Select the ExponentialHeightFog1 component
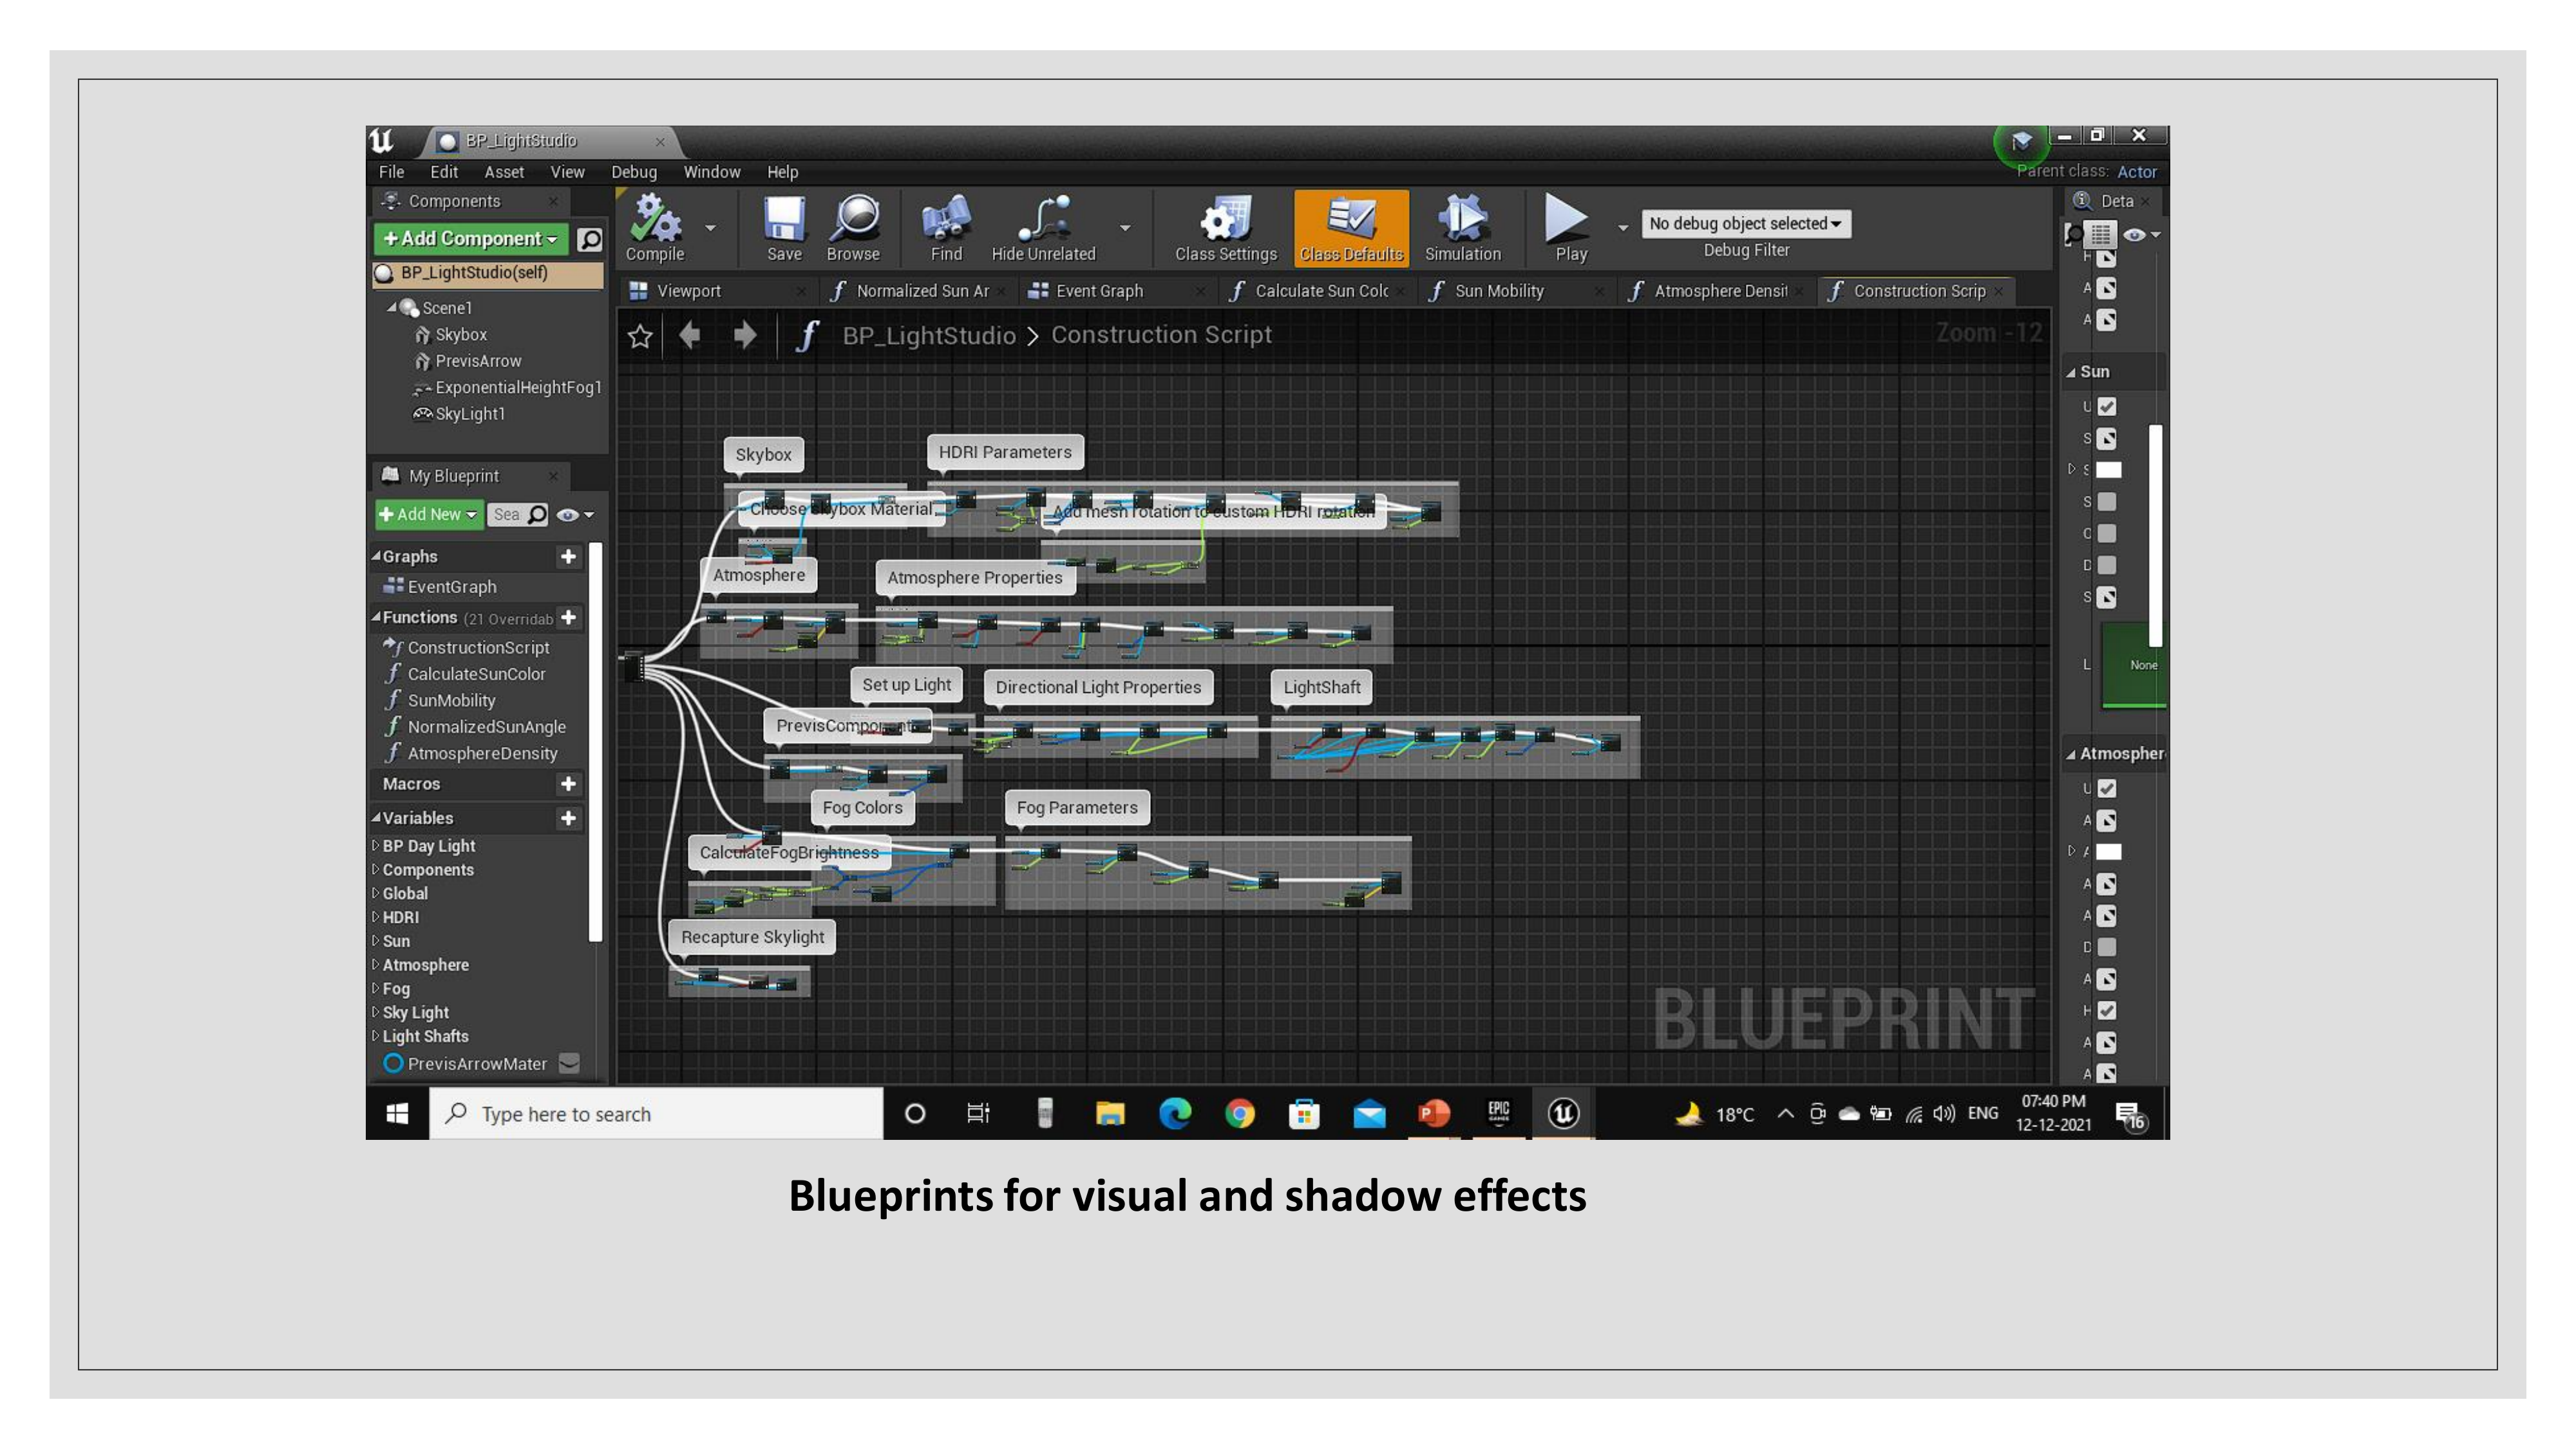This screenshot has width=2576, height=1449. pyautogui.click(x=518, y=387)
